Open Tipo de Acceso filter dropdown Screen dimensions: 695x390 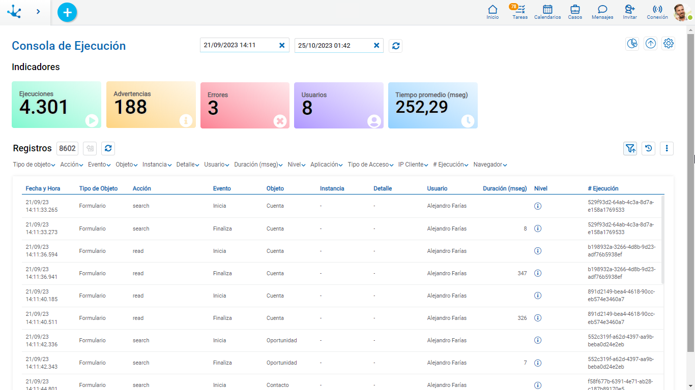coord(371,165)
